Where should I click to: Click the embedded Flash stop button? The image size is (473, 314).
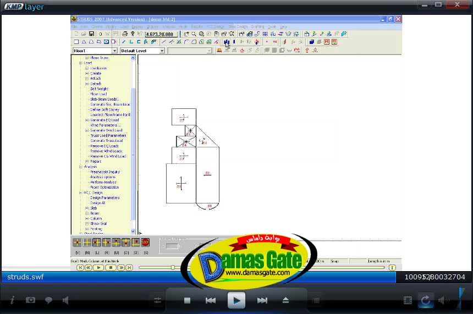tap(111, 268)
